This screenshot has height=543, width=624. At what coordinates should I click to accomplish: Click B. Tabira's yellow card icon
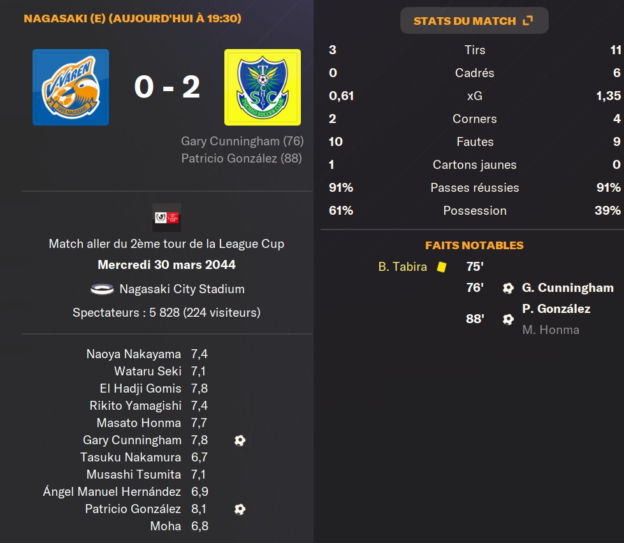(x=441, y=267)
